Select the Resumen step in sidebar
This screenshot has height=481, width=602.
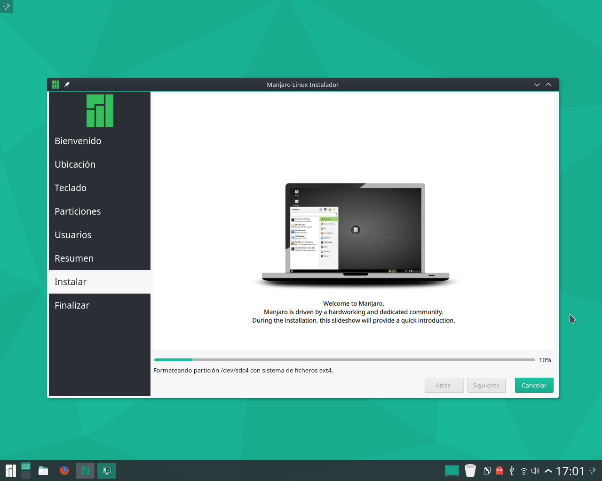100,258
